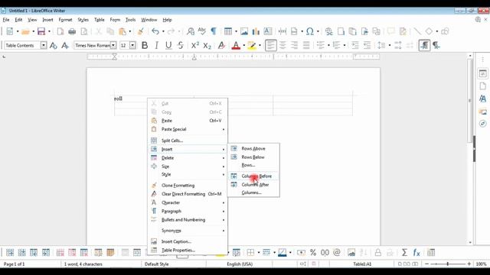The image size is (490, 275).
Task: Toggle Italic formatting
Action: (156, 45)
